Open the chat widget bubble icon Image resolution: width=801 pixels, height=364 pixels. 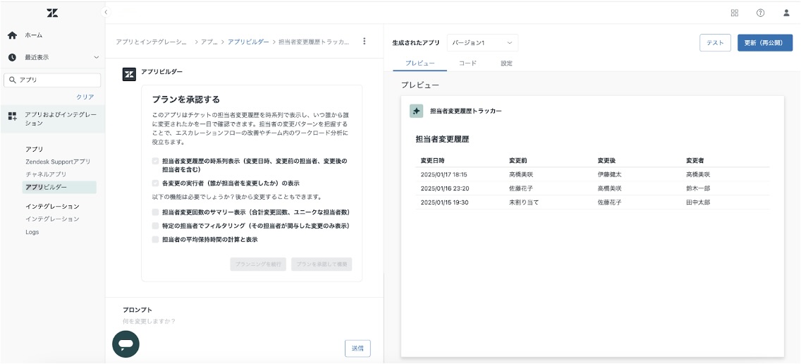click(126, 344)
